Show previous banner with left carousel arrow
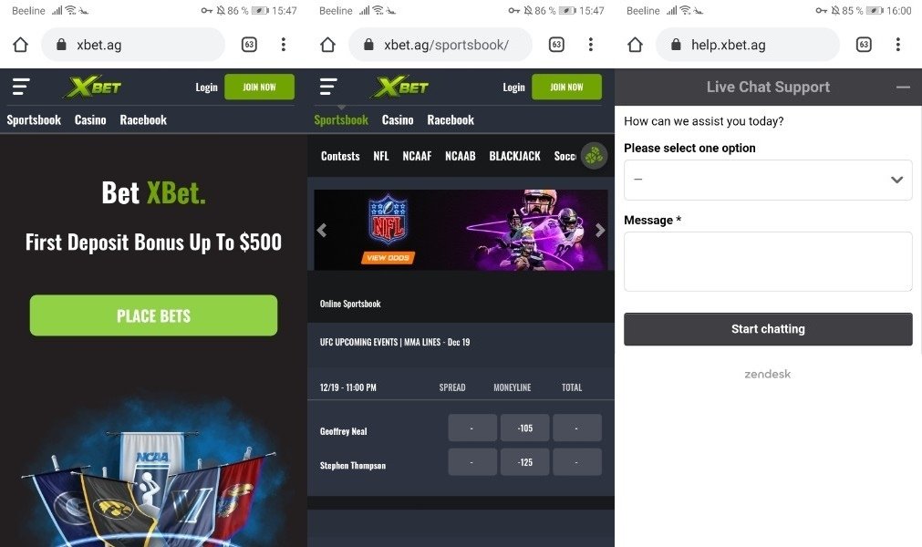The width and height of the screenshot is (922, 547). tap(322, 231)
